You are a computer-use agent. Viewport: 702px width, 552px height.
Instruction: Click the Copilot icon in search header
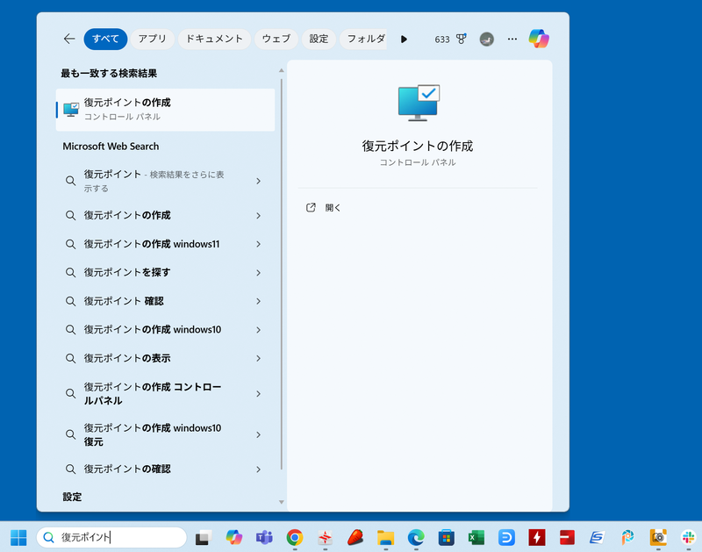(539, 39)
